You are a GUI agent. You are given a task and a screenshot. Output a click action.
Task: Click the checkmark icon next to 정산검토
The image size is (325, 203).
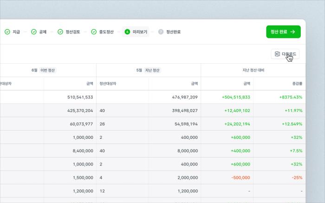click(60, 32)
